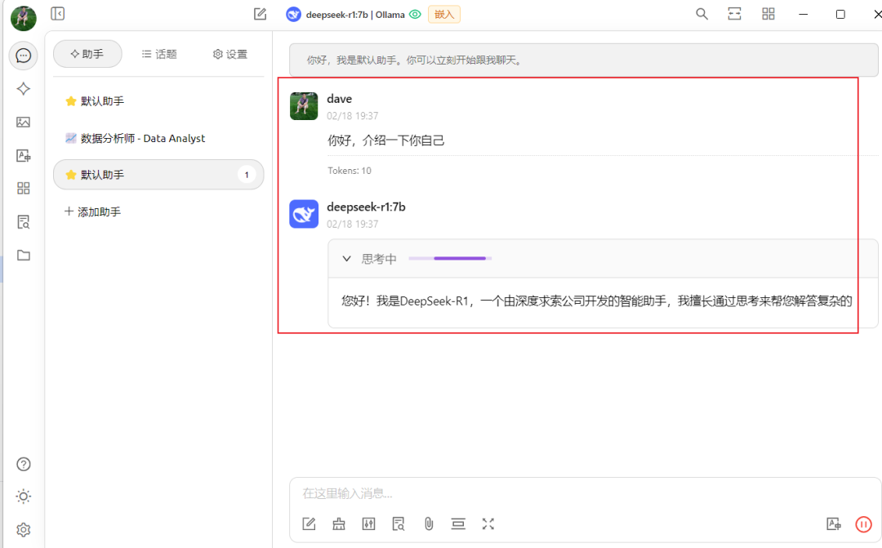The width and height of the screenshot is (882, 548).
Task: Click the 嵌入 embedding tag
Action: (443, 15)
